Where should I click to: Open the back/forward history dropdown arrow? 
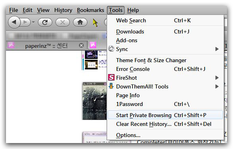point(34,22)
